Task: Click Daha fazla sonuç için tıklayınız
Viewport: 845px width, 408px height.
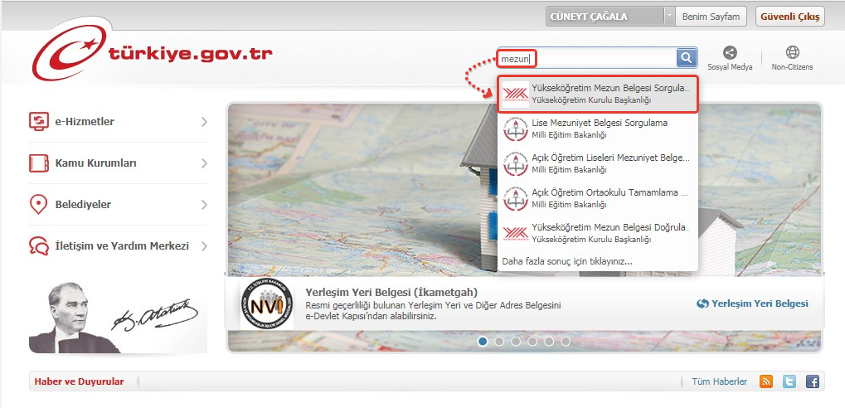Action: pos(567,261)
